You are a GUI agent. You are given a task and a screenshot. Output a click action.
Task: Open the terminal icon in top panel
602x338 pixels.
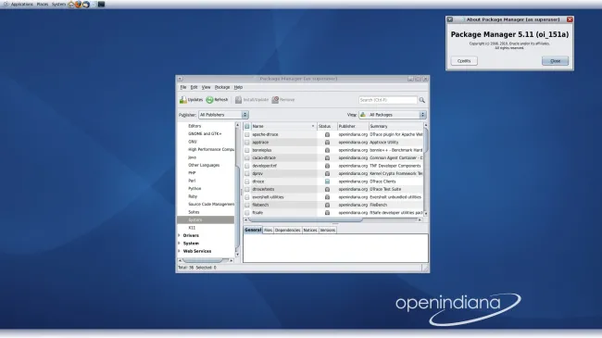[x=101, y=5]
